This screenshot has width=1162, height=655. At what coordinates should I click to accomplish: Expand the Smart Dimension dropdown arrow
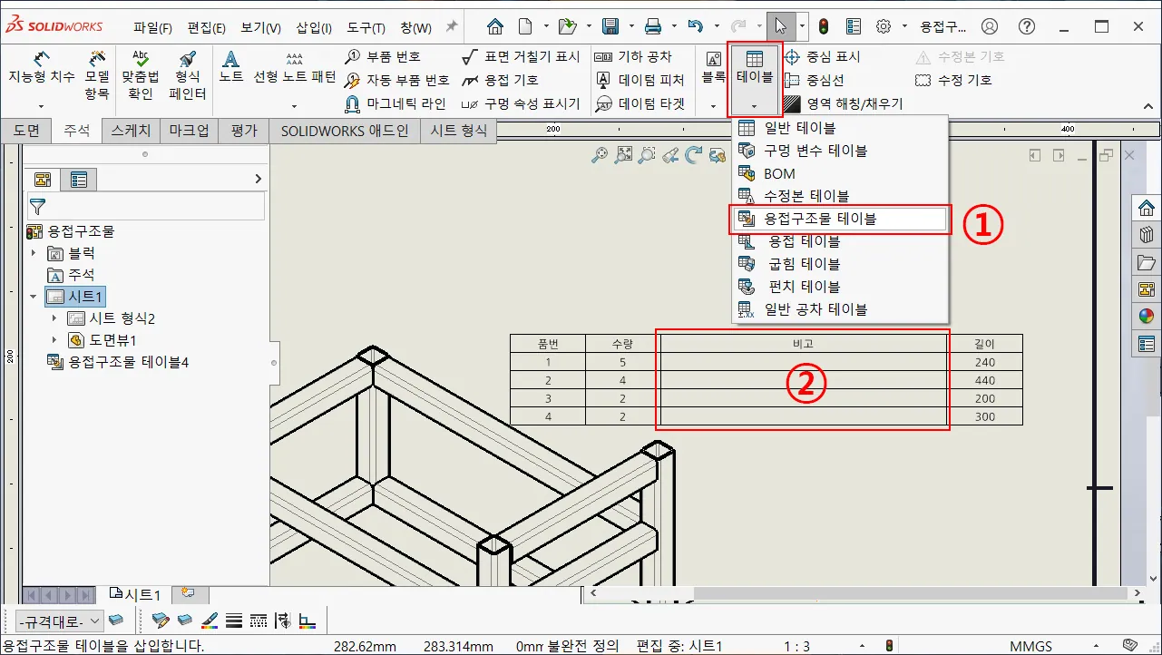(42, 106)
